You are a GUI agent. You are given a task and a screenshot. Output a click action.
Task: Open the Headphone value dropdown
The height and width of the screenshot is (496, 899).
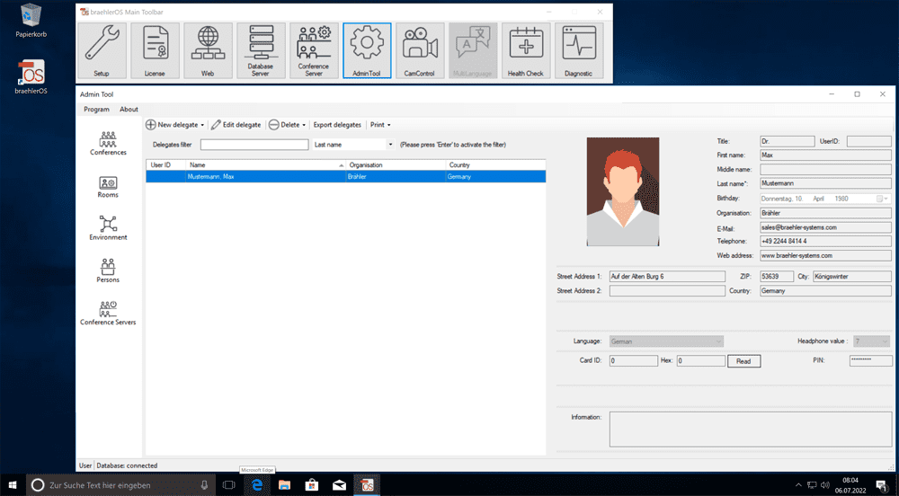click(x=871, y=341)
